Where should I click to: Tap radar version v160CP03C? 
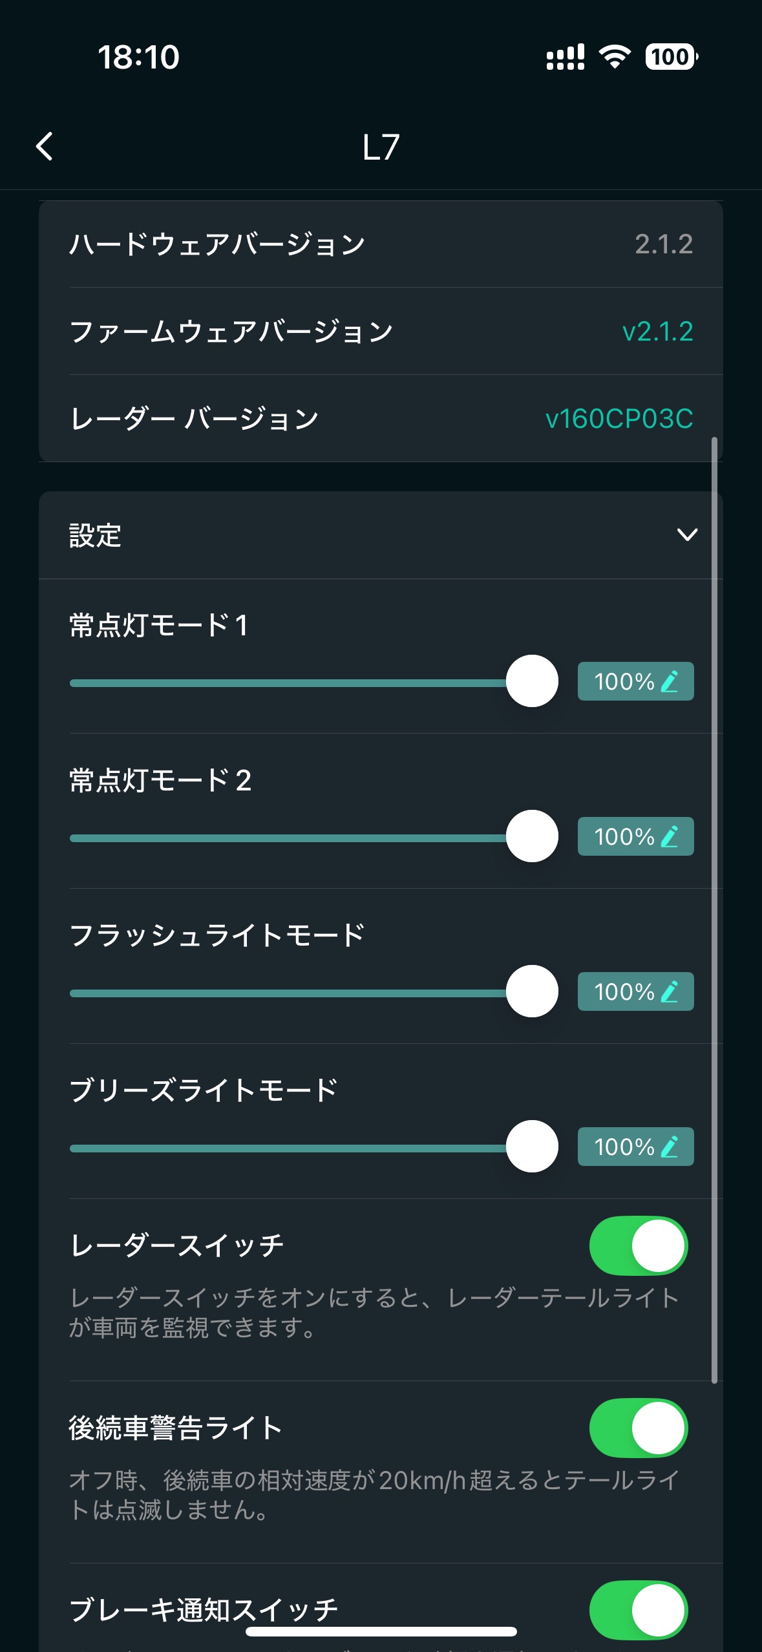pos(619,419)
